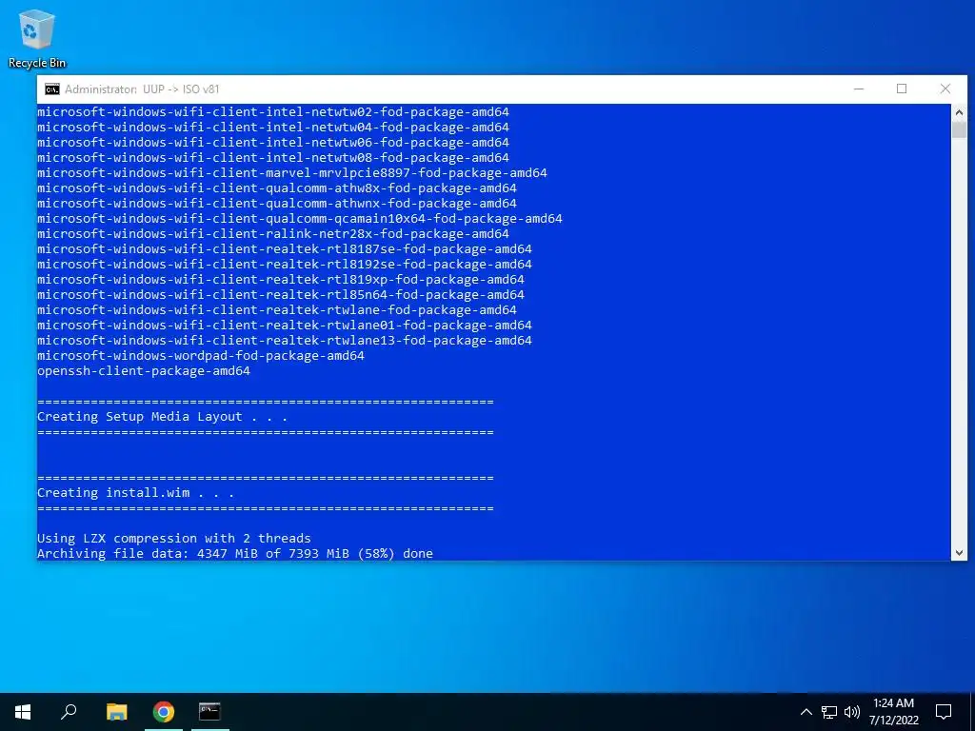Click the 'Creating install.wim' line

click(x=135, y=493)
